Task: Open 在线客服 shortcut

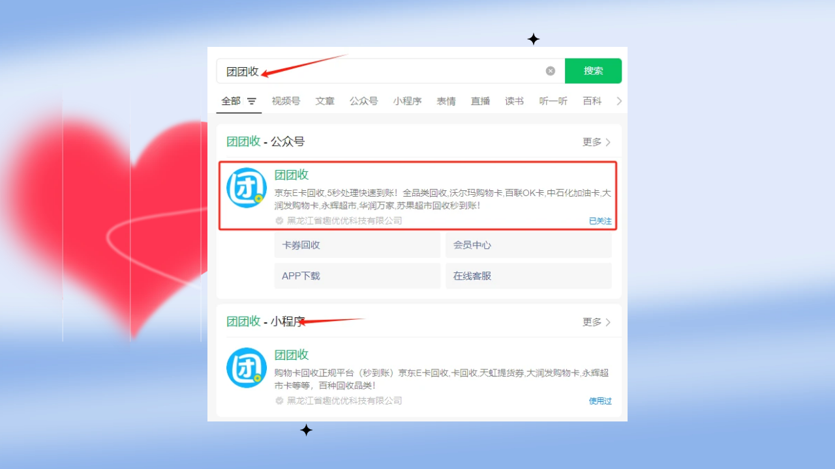Action: 528,276
